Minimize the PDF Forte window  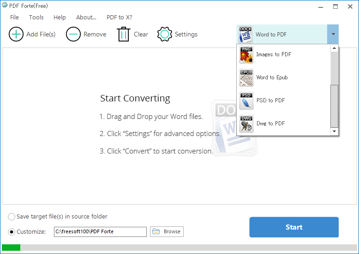click(x=321, y=6)
